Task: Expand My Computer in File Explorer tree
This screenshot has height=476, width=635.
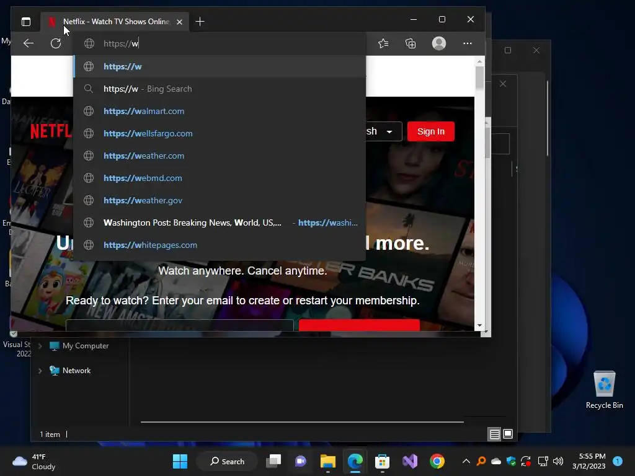Action: (40, 346)
